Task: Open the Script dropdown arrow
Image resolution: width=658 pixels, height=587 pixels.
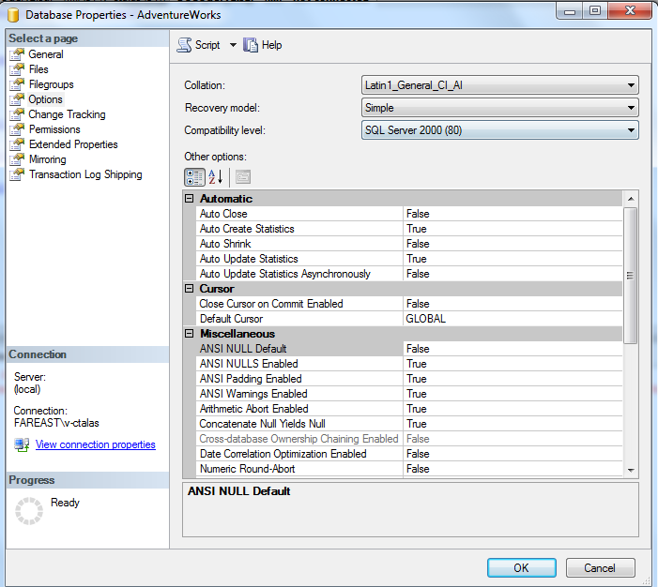Action: [233, 45]
